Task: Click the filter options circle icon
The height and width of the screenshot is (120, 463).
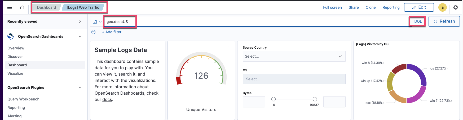Action: click(93, 32)
